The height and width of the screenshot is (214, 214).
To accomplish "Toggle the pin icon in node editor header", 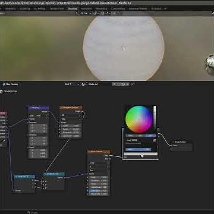I will point(133,84).
